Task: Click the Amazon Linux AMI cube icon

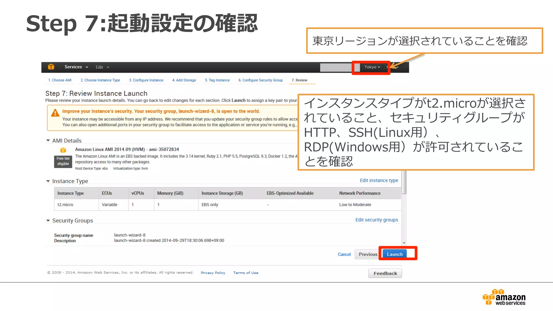Action: (x=63, y=150)
